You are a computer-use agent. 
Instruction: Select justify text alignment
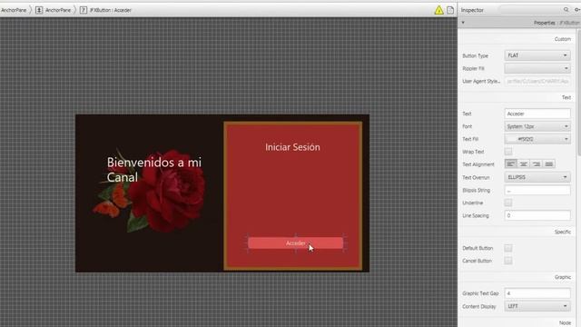point(548,163)
